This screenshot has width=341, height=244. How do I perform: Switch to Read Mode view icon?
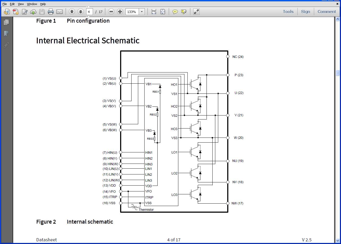pos(196,12)
